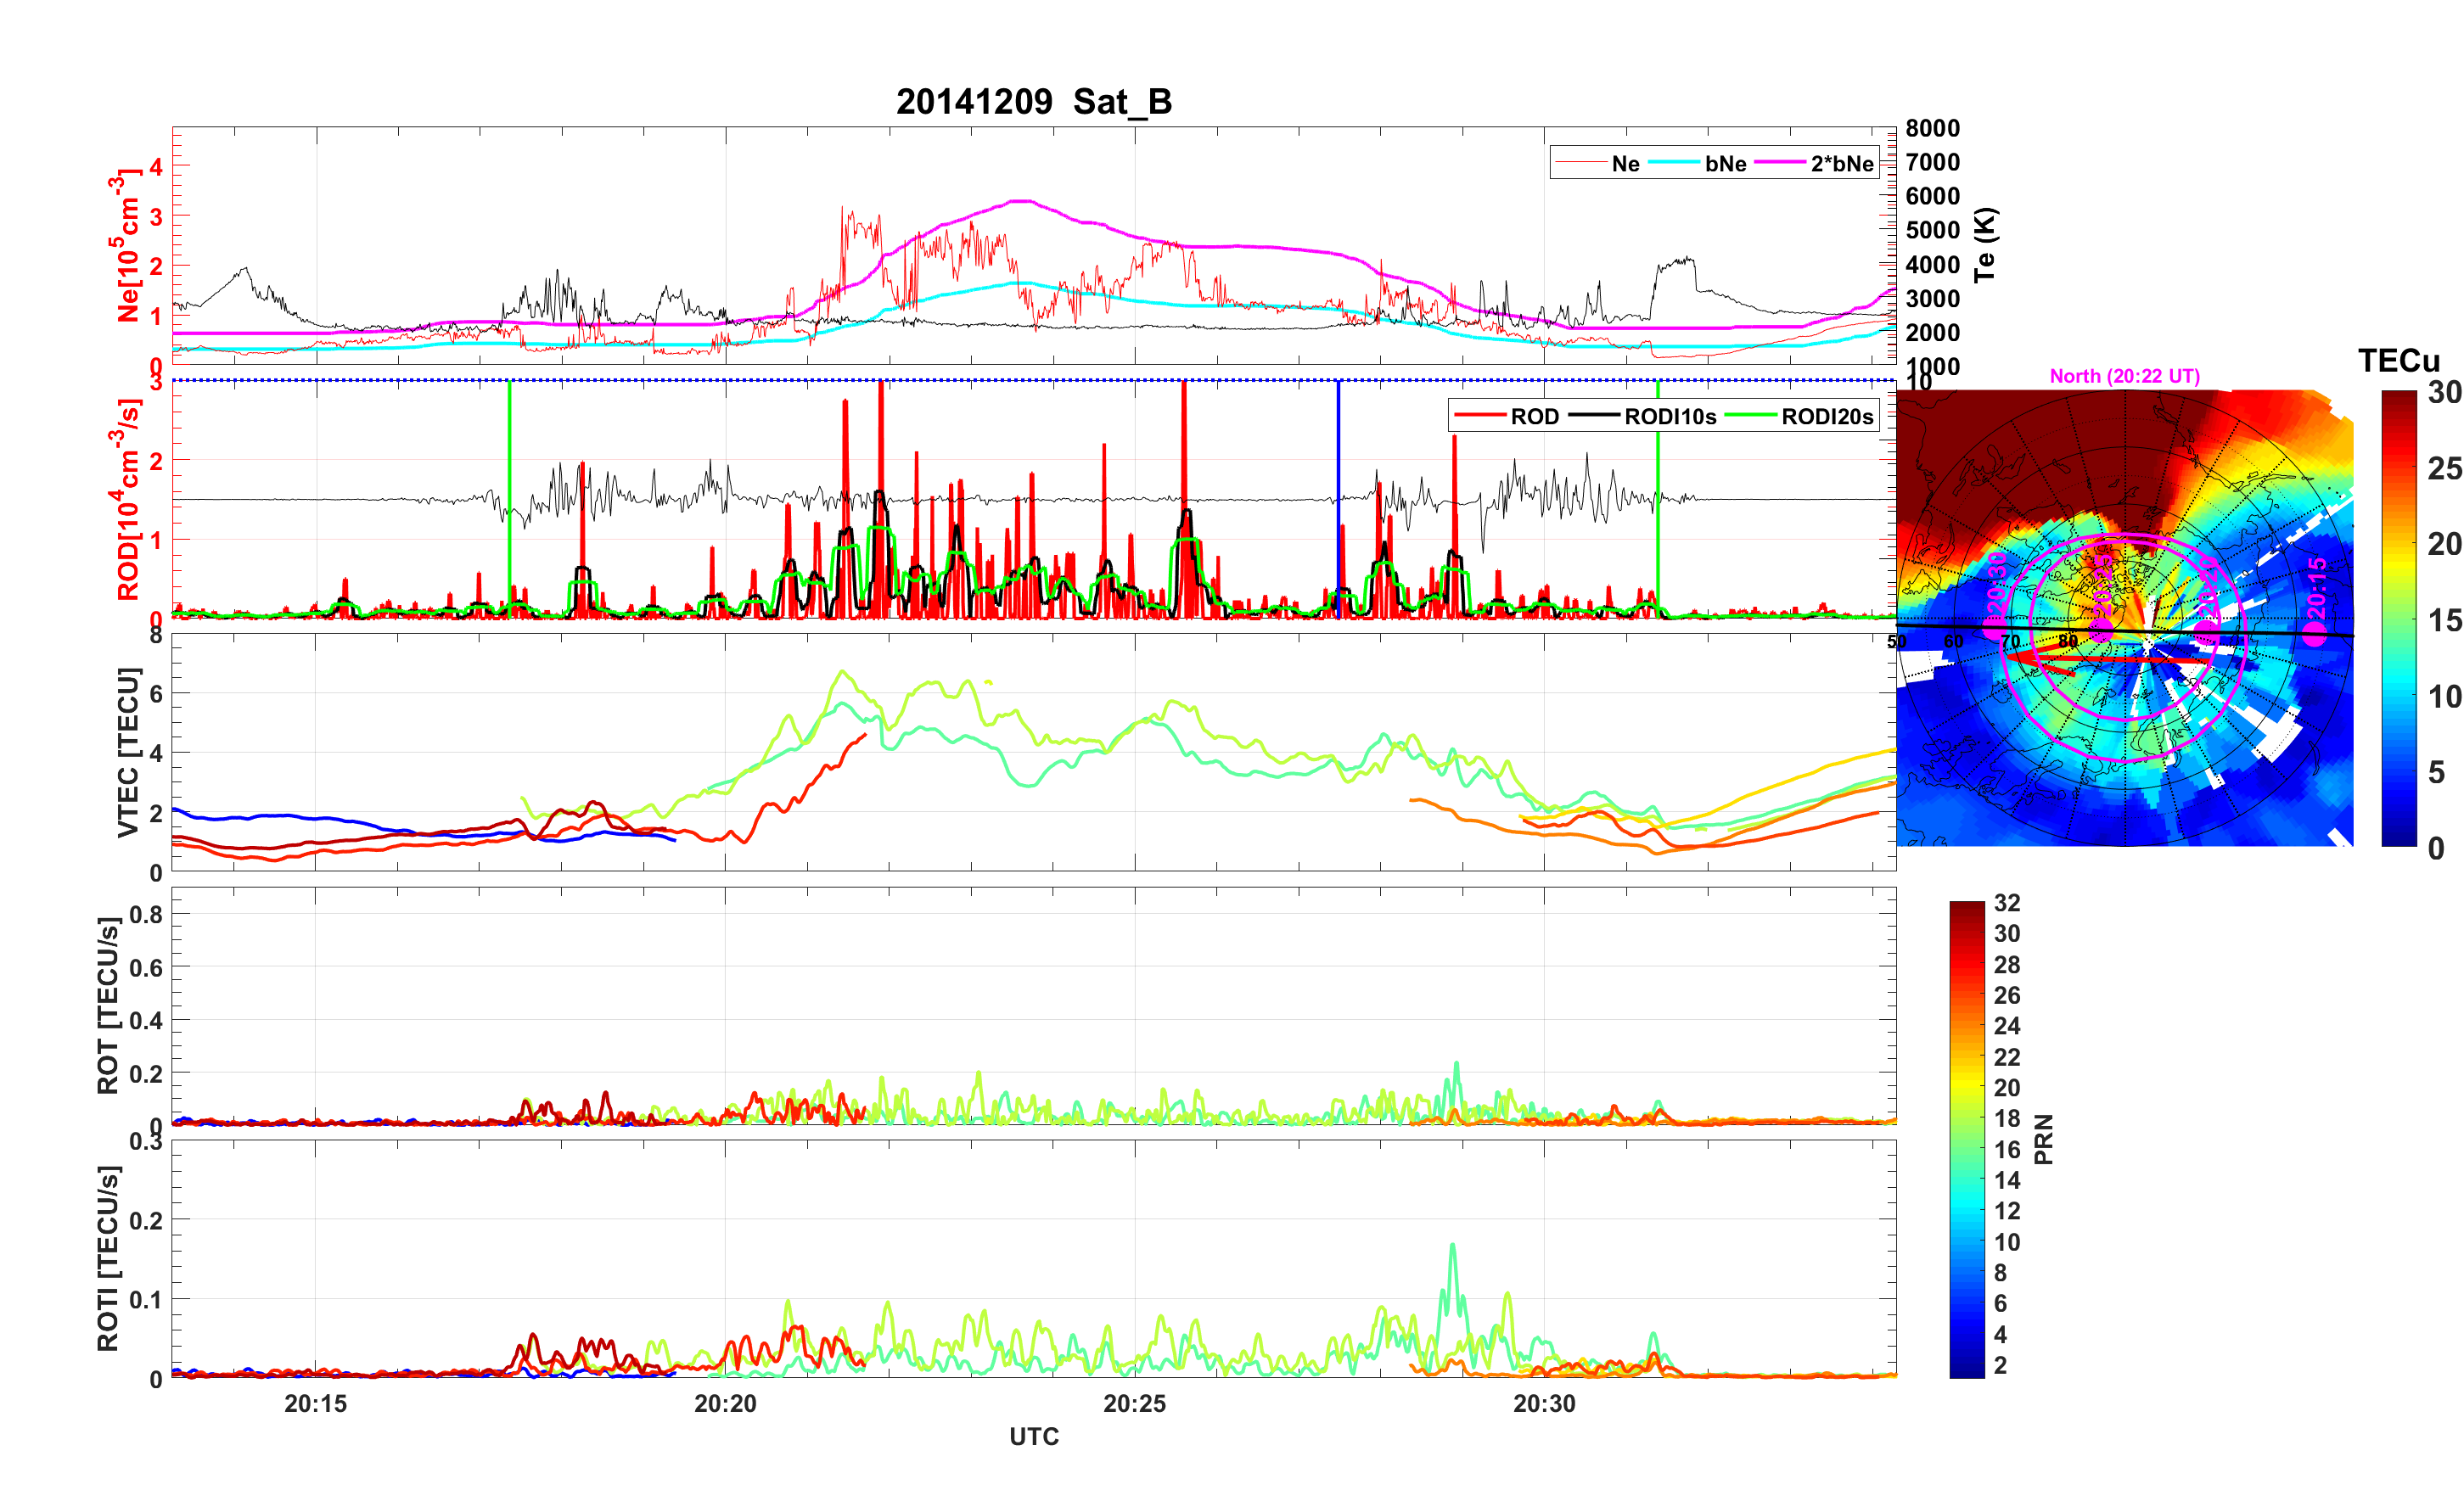
Task: Click the green RODI20s legend line sample
Action: click(x=1751, y=416)
